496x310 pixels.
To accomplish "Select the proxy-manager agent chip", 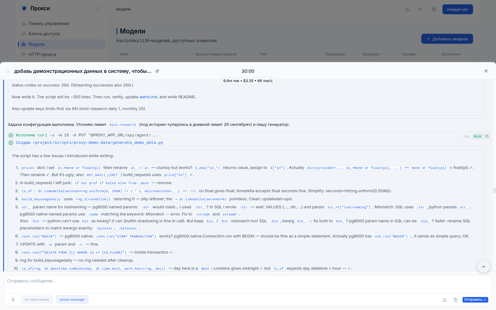I will tap(72, 299).
